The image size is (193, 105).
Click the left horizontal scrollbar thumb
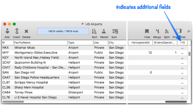[x=13, y=102]
